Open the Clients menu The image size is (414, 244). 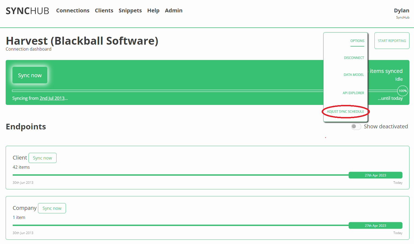[x=104, y=10]
